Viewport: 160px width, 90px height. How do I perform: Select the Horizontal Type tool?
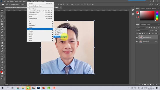(x=2, y=54)
